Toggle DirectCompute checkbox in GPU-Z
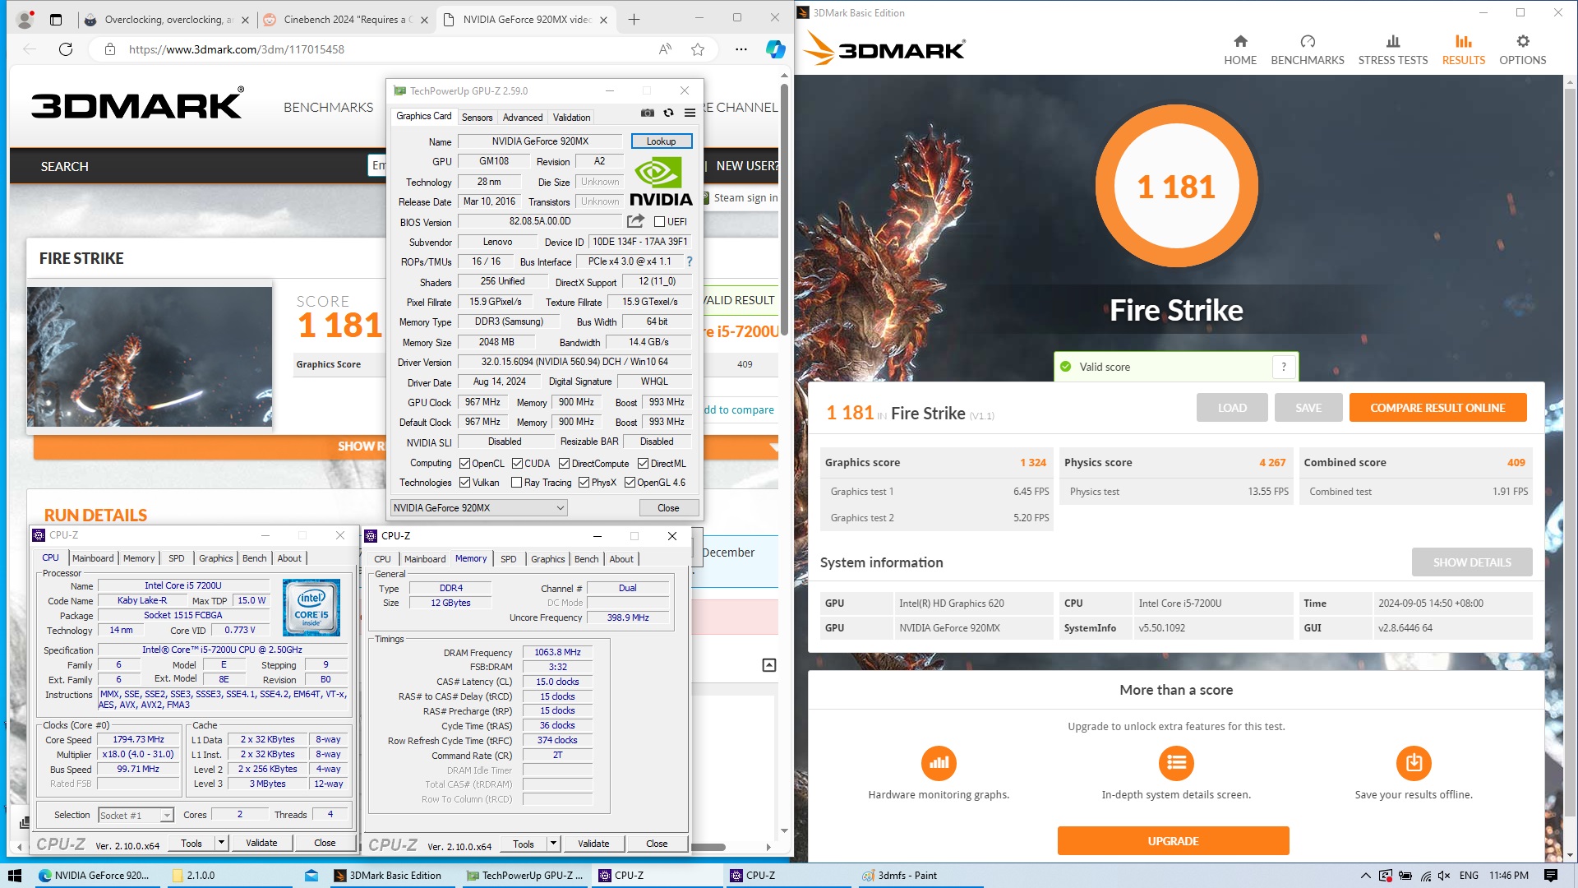The image size is (1578, 888). click(565, 464)
